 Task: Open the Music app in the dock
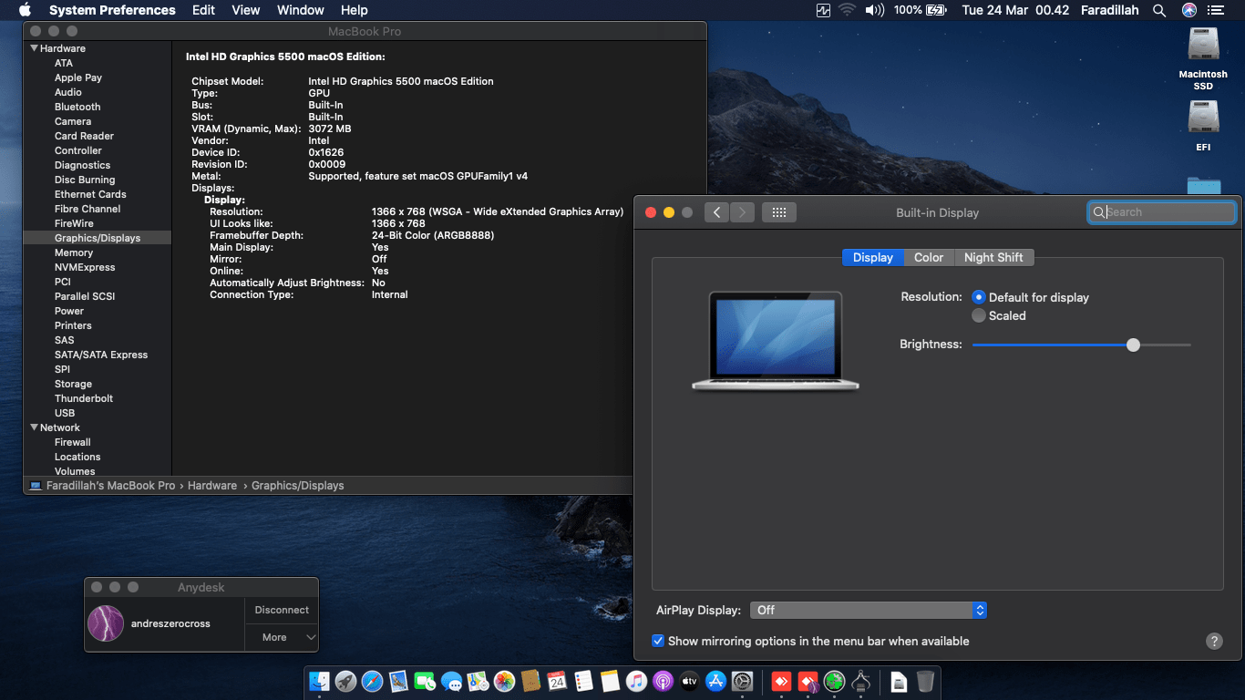pos(636,681)
